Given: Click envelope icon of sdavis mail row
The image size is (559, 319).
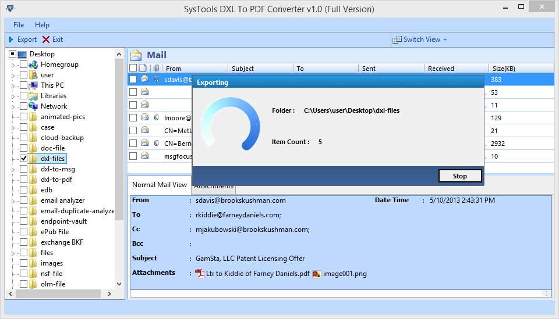Looking at the screenshot, I should pyautogui.click(x=144, y=79).
